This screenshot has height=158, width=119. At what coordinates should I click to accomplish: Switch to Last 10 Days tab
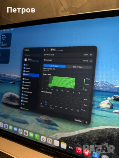coord(78,67)
